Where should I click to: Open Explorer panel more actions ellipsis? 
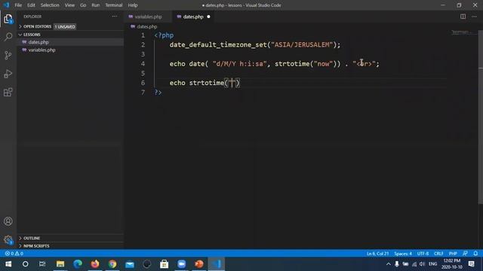coord(115,17)
